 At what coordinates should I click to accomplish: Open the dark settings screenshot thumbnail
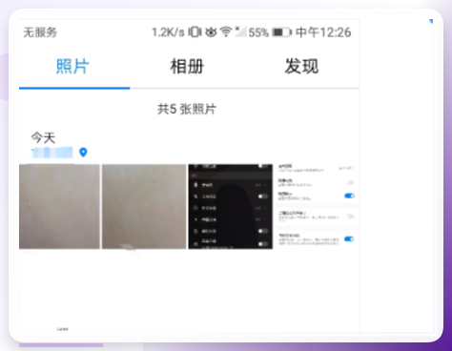pyautogui.click(x=231, y=207)
